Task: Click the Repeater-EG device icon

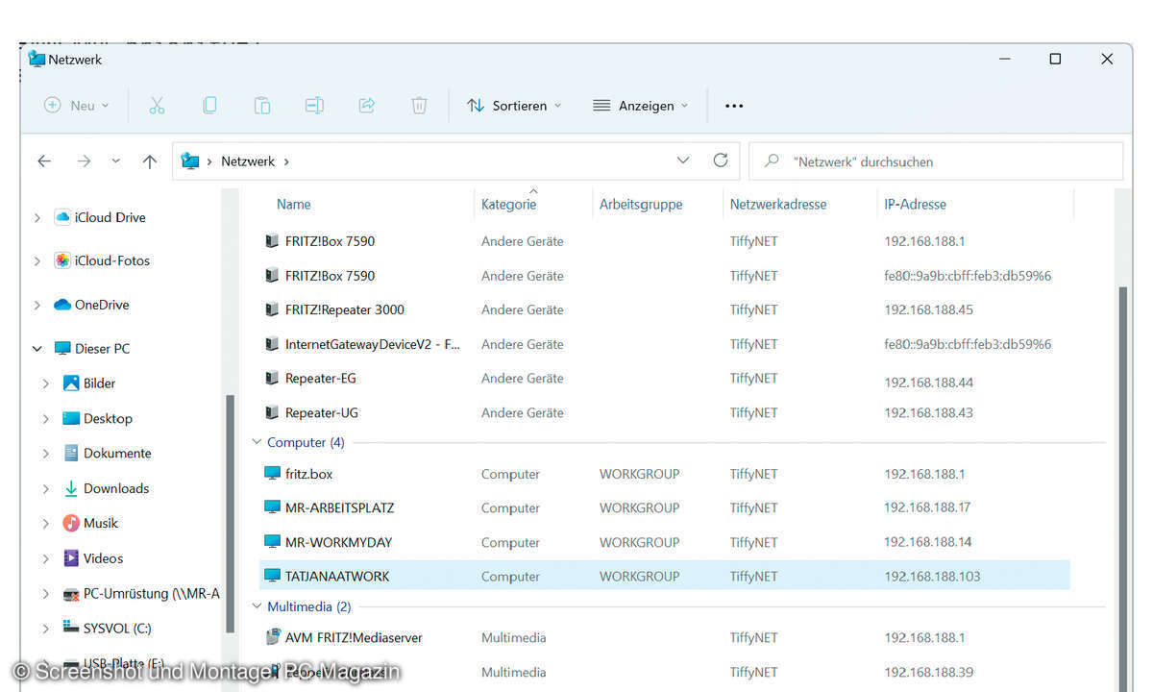Action: (272, 378)
